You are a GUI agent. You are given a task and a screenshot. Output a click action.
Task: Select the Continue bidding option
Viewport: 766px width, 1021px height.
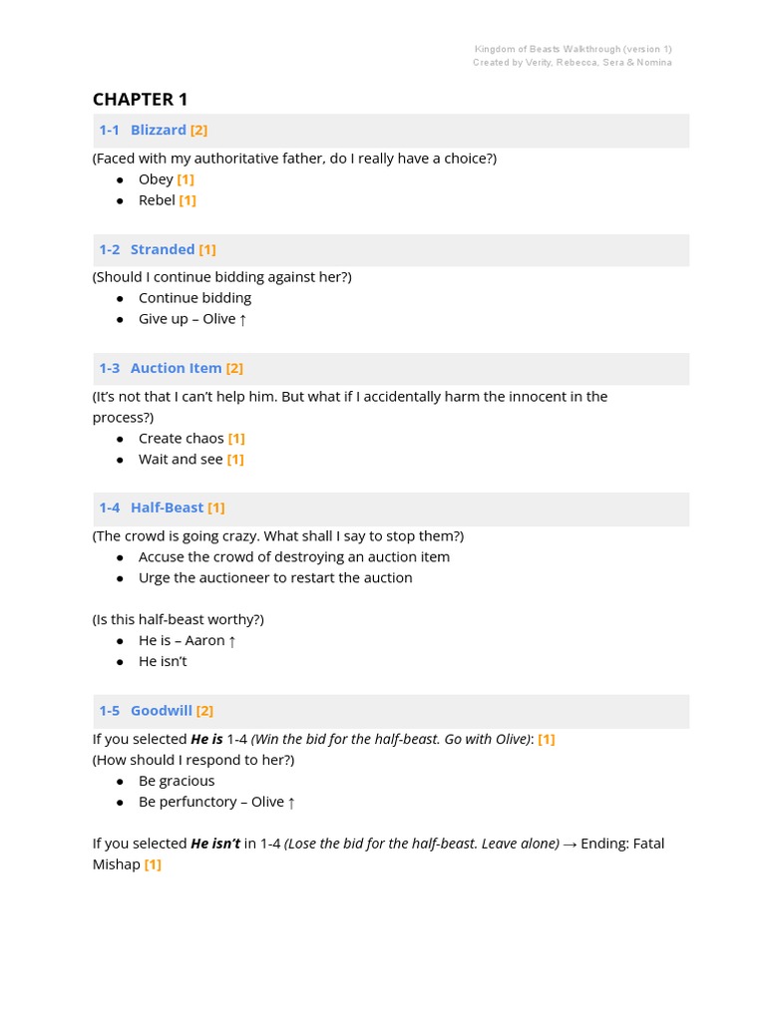click(x=194, y=297)
